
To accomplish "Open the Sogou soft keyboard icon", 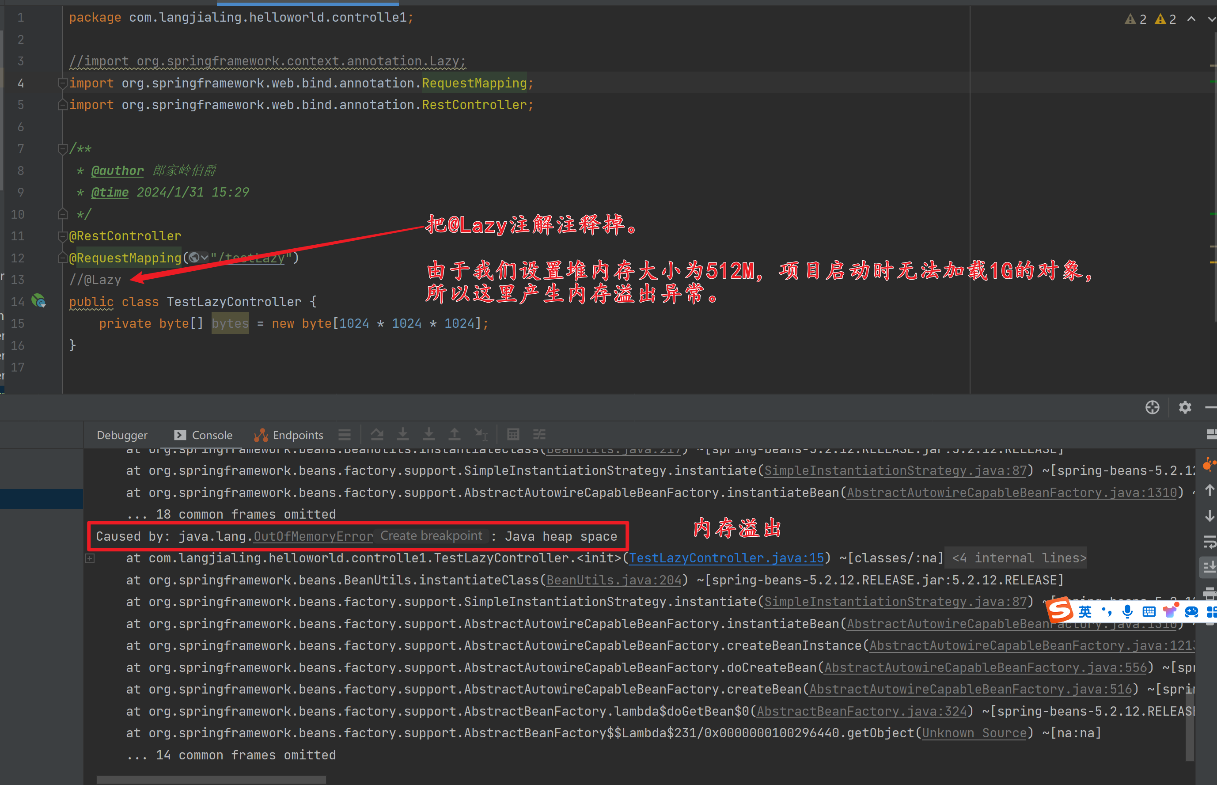I will coord(1149,611).
